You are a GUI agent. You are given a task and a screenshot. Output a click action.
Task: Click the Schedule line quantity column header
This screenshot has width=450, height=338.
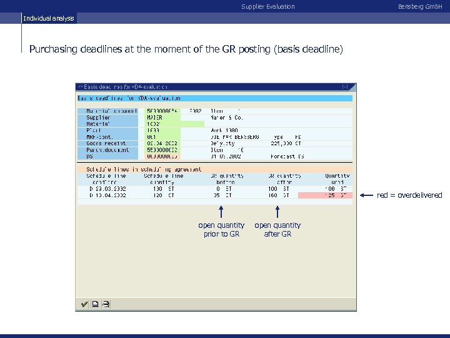click(164, 179)
